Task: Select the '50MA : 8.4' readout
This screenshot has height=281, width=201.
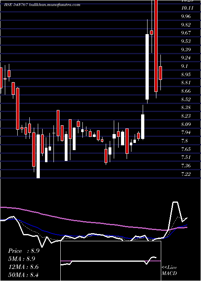Action: click(x=23, y=275)
